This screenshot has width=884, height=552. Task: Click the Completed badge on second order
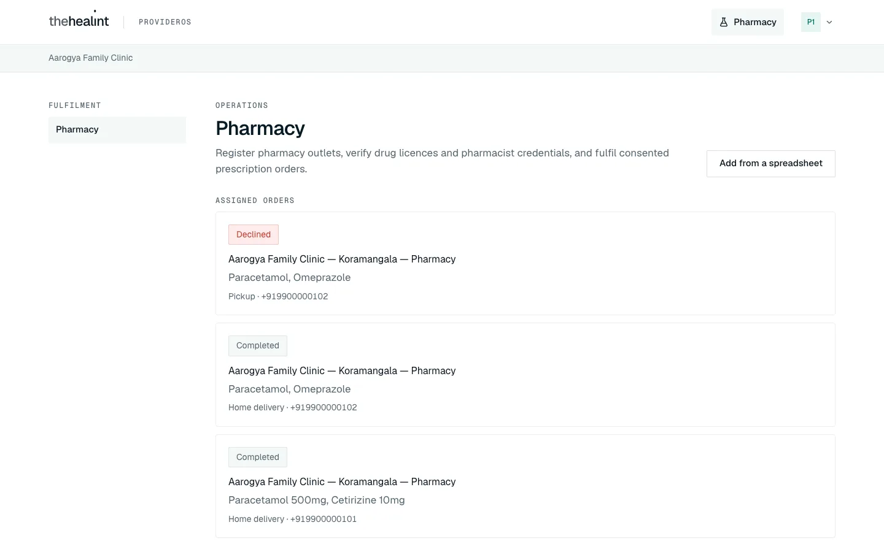258,345
